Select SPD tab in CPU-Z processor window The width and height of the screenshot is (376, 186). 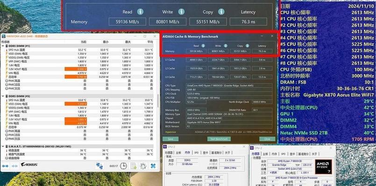[x=283, y=154]
